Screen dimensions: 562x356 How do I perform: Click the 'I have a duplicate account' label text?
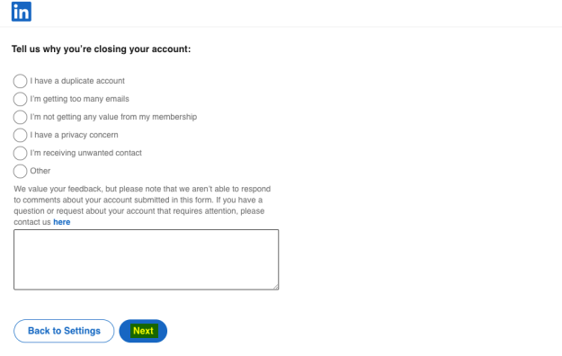click(x=77, y=81)
